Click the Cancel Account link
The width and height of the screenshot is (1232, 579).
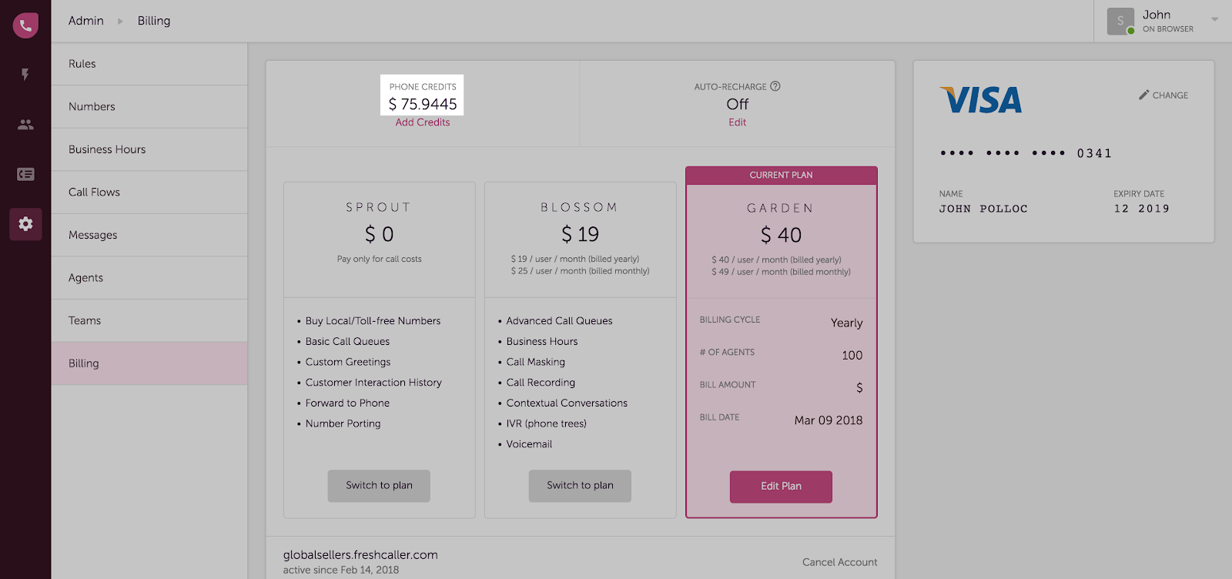pos(839,562)
